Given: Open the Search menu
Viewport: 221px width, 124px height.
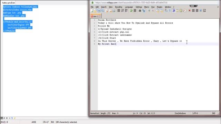Looking at the screenshot, I should coord(104,7).
